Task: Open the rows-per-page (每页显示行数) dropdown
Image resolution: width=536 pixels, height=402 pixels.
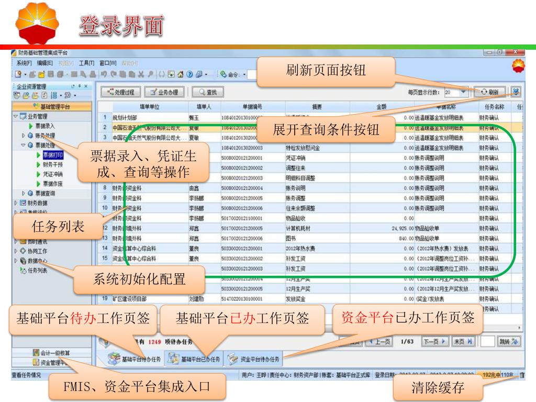Action: [x=463, y=92]
